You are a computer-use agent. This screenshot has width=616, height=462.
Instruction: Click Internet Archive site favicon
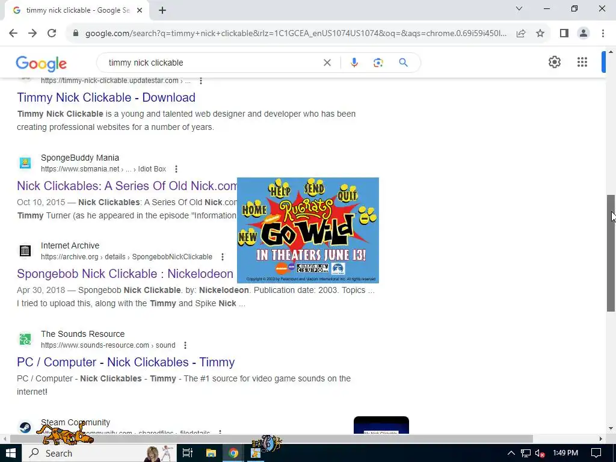click(25, 251)
